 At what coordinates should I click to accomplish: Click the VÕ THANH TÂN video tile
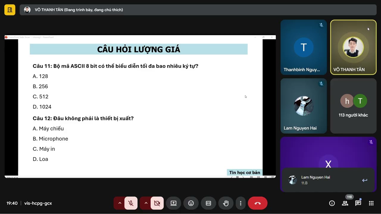tap(353, 47)
